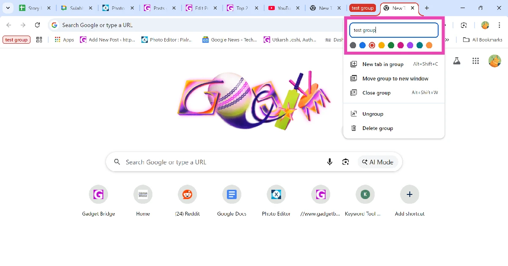Click the voice search microphone icon

pyautogui.click(x=330, y=162)
